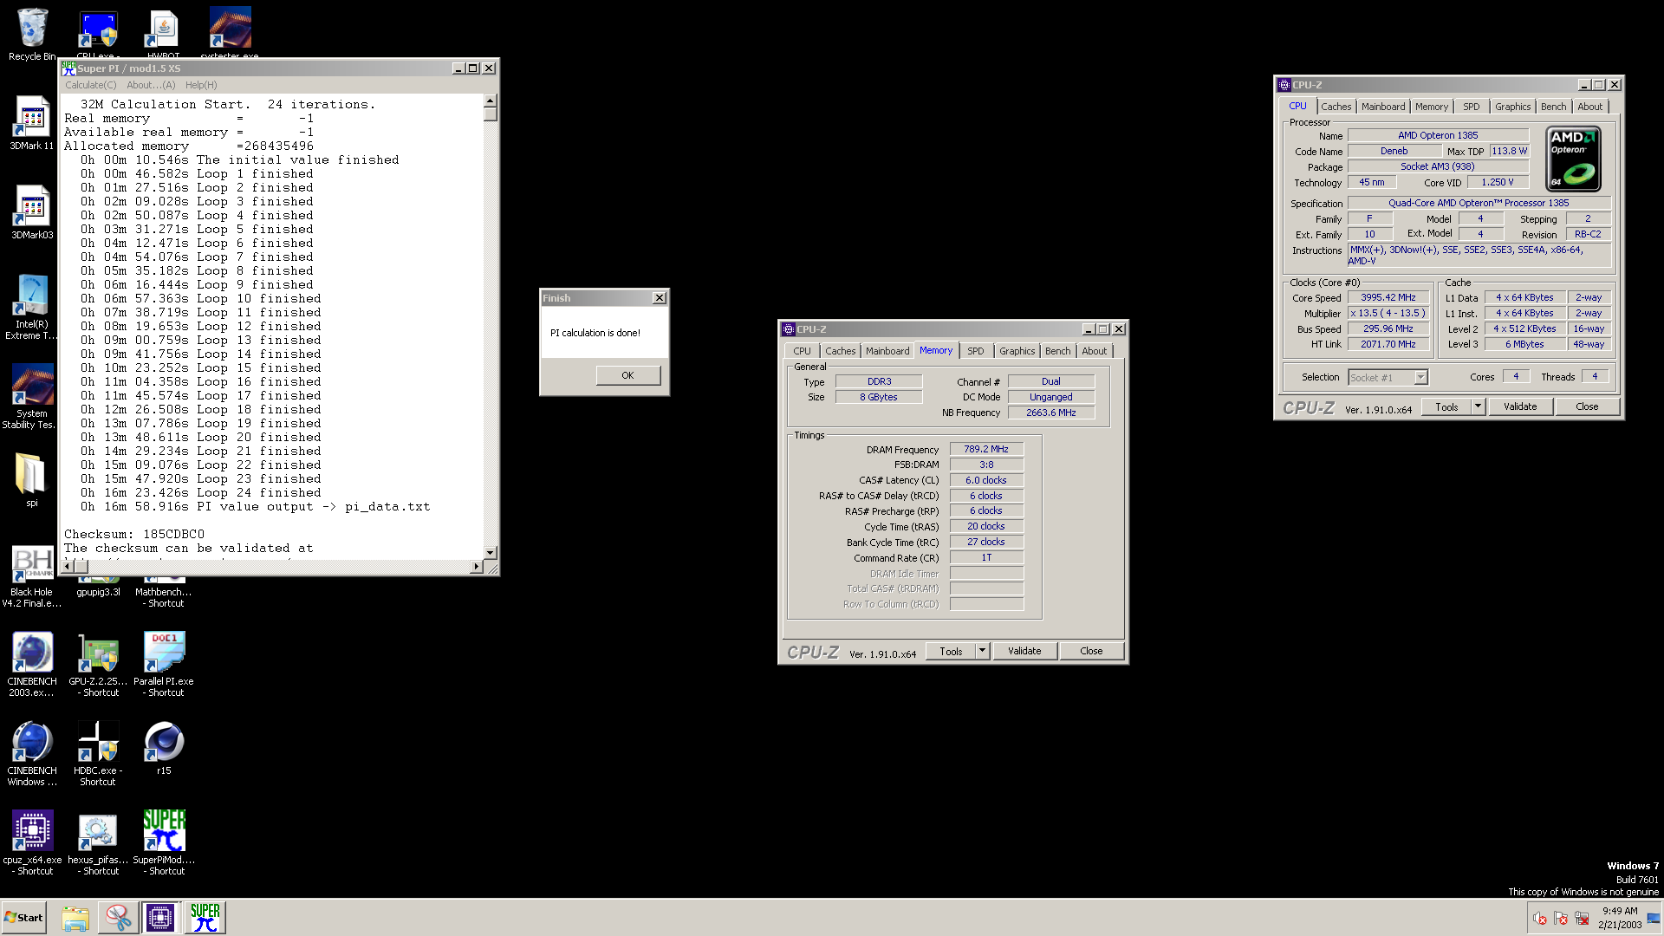Click Tools button in Memory CPU-Z window
Image resolution: width=1664 pixels, height=936 pixels.
(951, 652)
